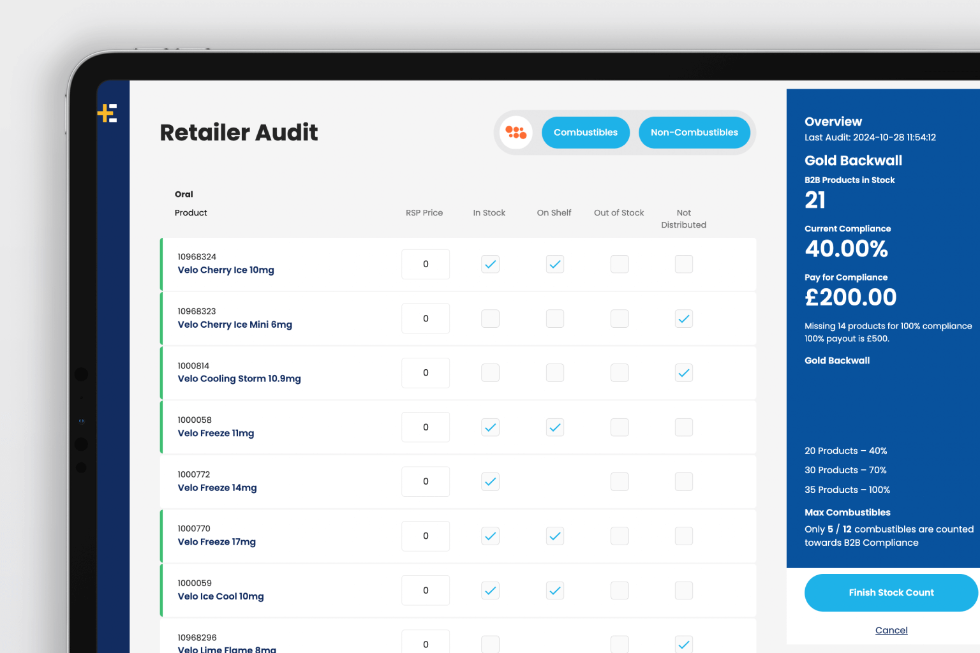Uncheck On Shelf for Velo Ice Cool 10mg

tap(555, 591)
